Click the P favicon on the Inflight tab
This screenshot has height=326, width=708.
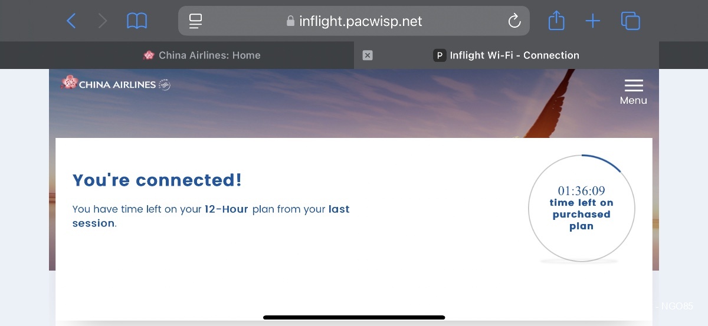[x=440, y=55]
